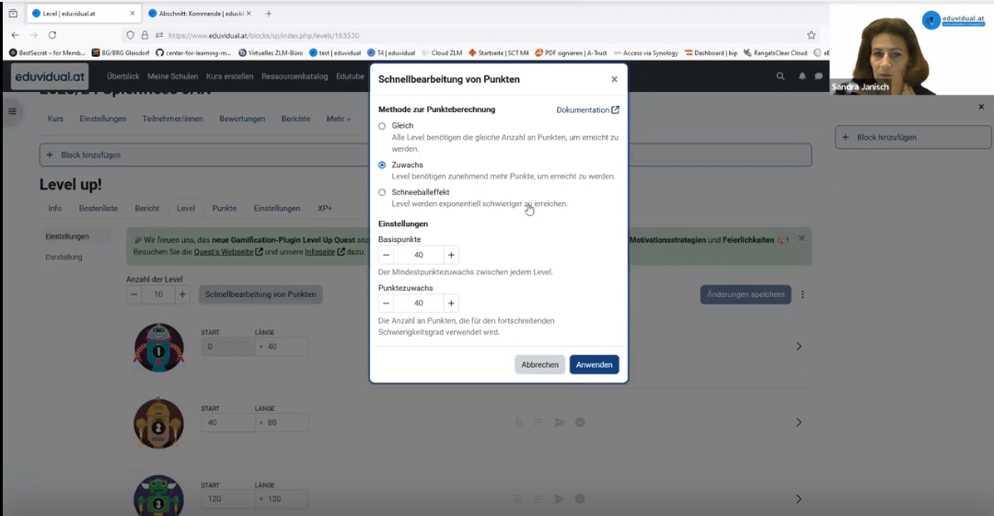Choose the Schneeballeffekt method

click(383, 192)
